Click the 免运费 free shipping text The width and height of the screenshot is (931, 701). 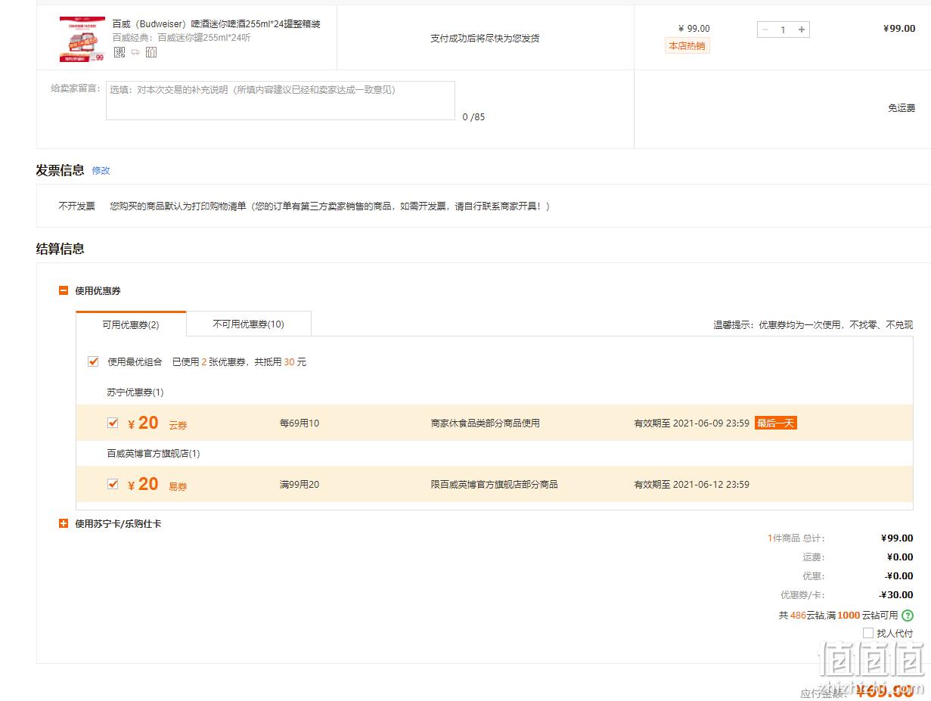point(902,108)
